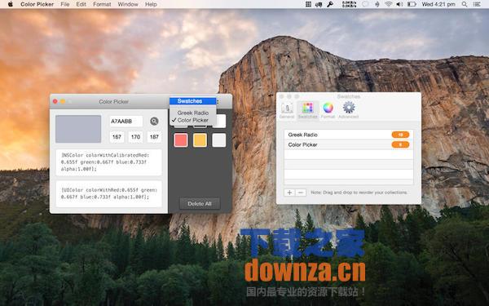Click the Spotlight search icon in menu bar

point(465,4)
